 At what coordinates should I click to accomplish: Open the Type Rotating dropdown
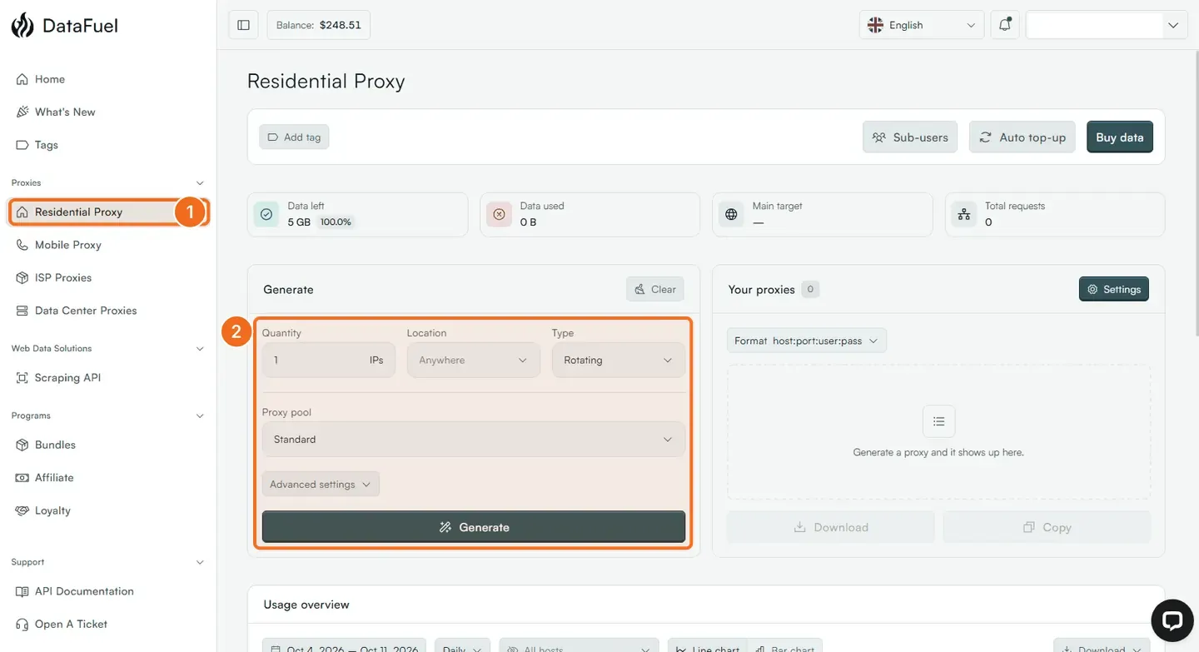[618, 361]
